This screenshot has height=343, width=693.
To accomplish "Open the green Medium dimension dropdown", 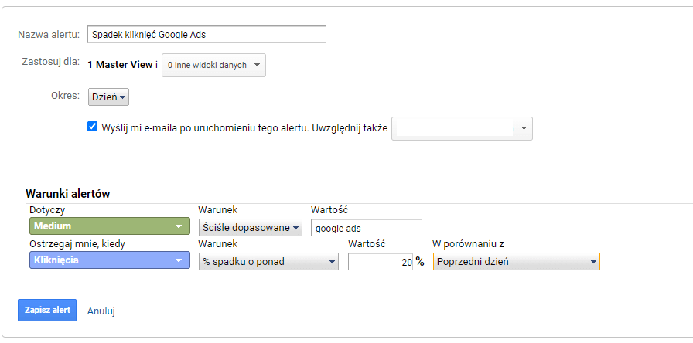I will tap(110, 226).
